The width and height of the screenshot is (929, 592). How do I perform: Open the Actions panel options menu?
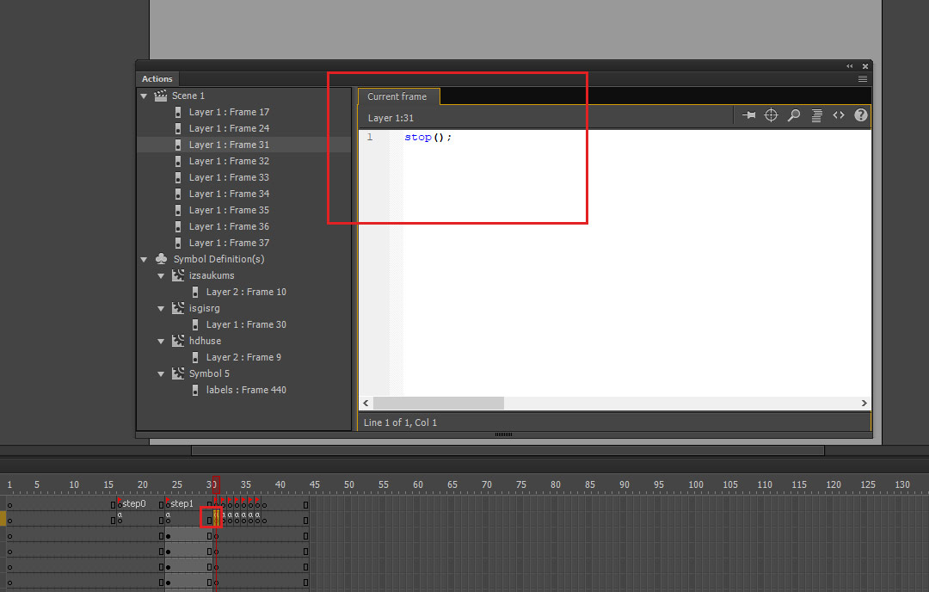click(x=863, y=79)
